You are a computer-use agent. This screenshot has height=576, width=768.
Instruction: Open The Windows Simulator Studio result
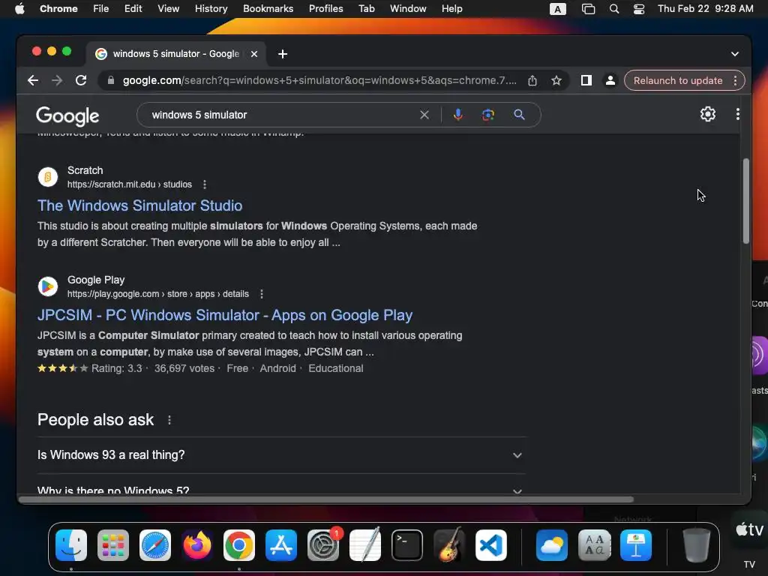click(x=139, y=205)
